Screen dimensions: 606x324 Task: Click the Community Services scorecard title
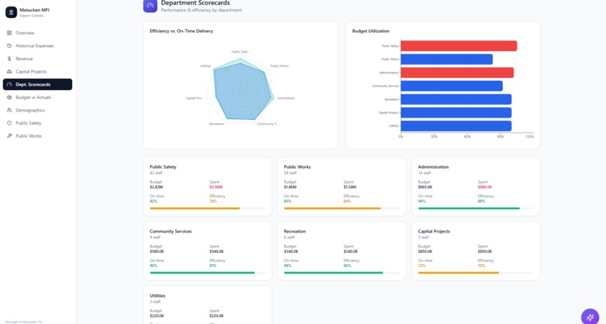[171, 232]
